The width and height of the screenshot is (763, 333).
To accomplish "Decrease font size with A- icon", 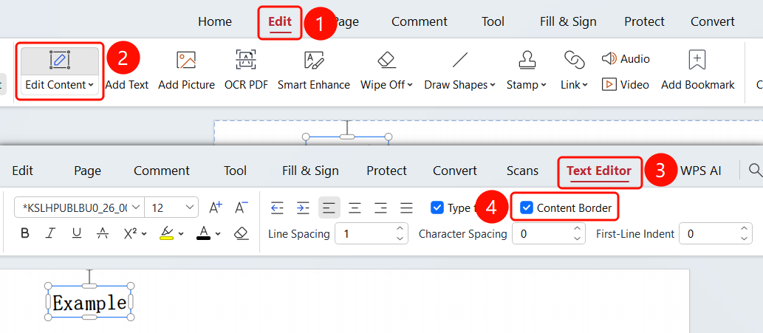I will click(x=242, y=207).
